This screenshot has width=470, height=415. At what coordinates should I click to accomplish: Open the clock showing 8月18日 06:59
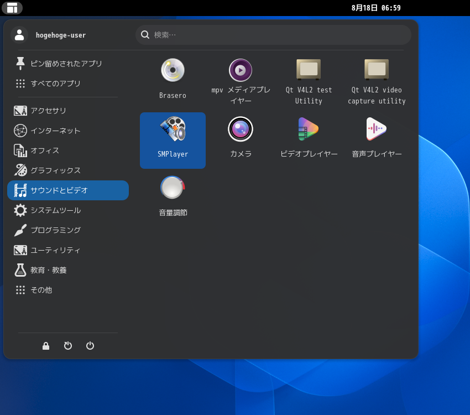(x=376, y=8)
